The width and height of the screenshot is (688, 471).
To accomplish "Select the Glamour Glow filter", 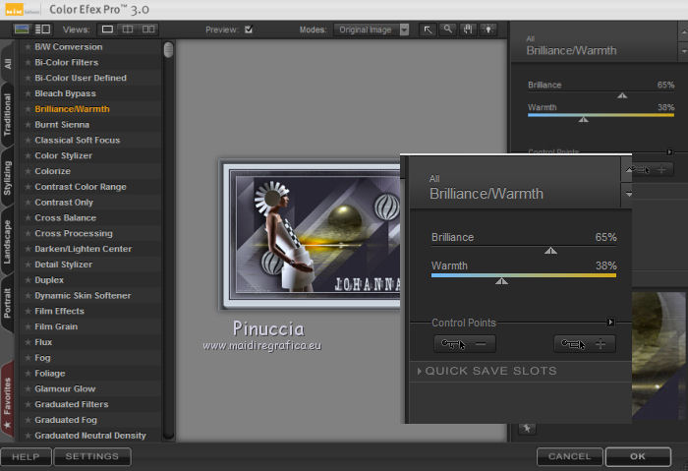I will 65,388.
